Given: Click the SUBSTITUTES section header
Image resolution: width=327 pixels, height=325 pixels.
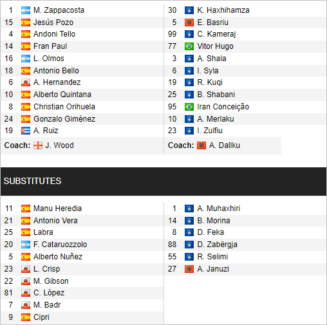Looking at the screenshot, I should (163, 181).
